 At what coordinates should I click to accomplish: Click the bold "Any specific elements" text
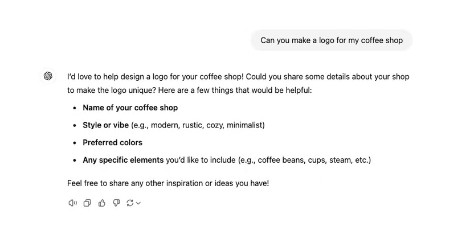click(x=123, y=160)
